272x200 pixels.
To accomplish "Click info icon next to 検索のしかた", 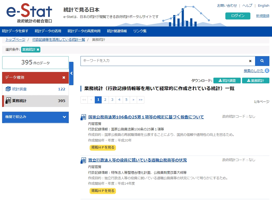I will point(267,71).
